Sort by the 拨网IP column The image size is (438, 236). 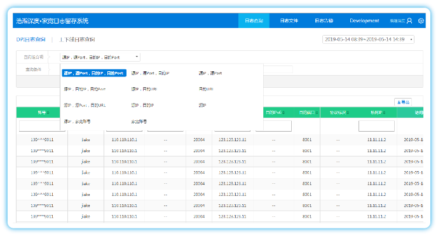point(378,113)
